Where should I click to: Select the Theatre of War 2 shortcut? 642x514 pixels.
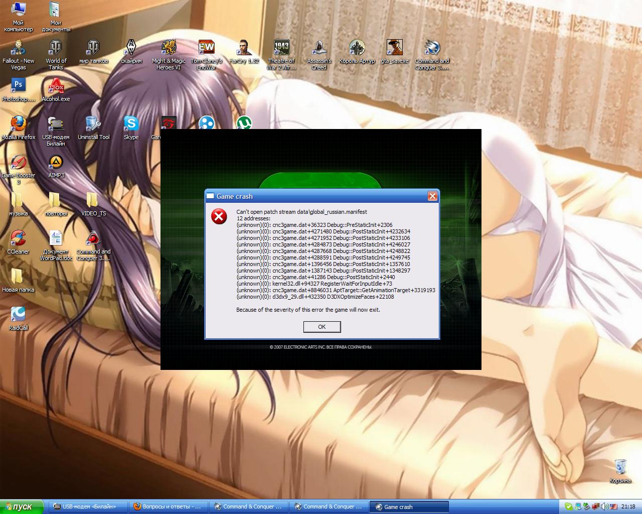click(x=281, y=55)
